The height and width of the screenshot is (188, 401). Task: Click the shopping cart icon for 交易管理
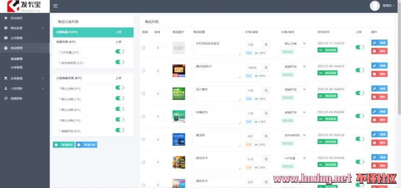click(x=6, y=78)
